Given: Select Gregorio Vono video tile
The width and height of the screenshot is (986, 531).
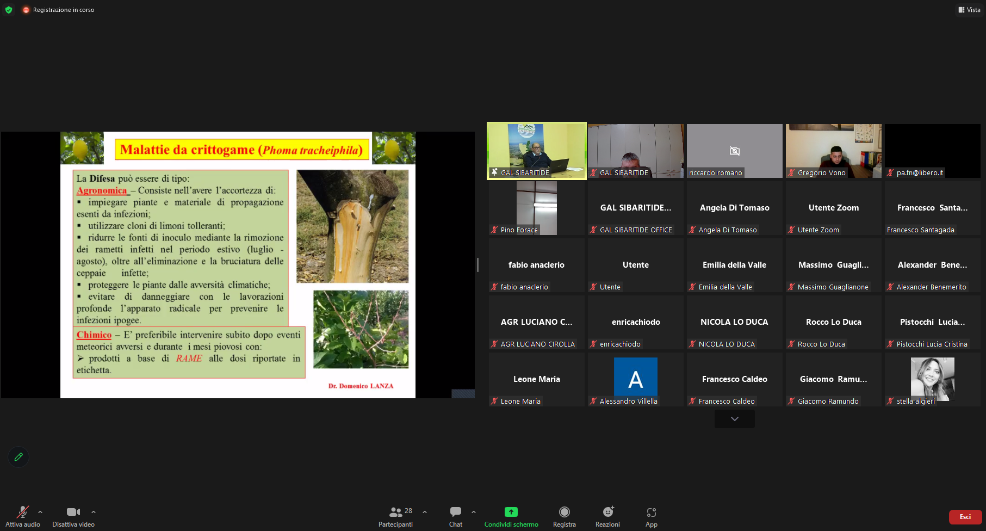Looking at the screenshot, I should [x=834, y=151].
